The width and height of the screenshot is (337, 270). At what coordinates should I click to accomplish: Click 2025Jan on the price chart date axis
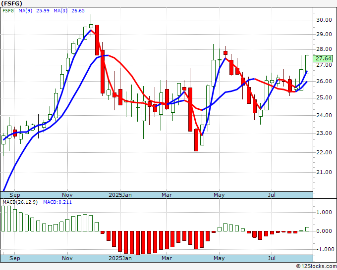120,195
